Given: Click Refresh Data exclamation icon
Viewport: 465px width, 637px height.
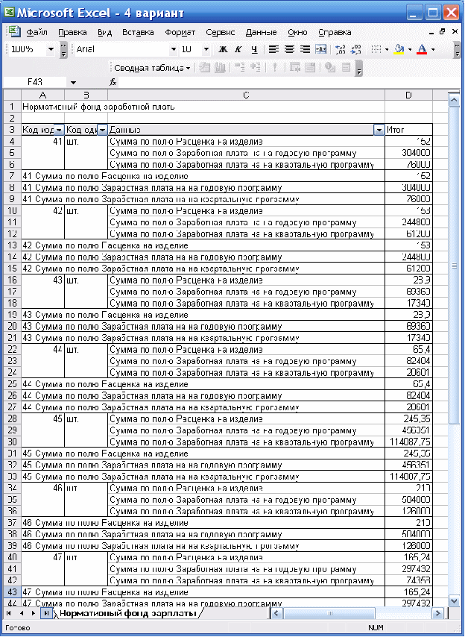Looking at the screenshot, I should pyautogui.click(x=275, y=68).
